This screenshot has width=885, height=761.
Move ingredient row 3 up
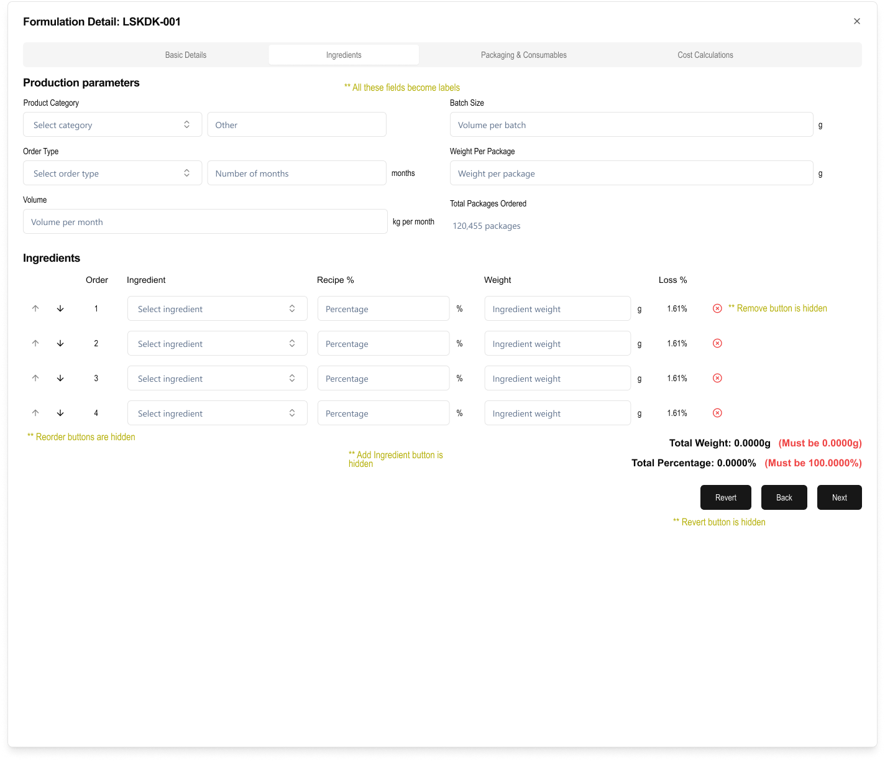35,378
